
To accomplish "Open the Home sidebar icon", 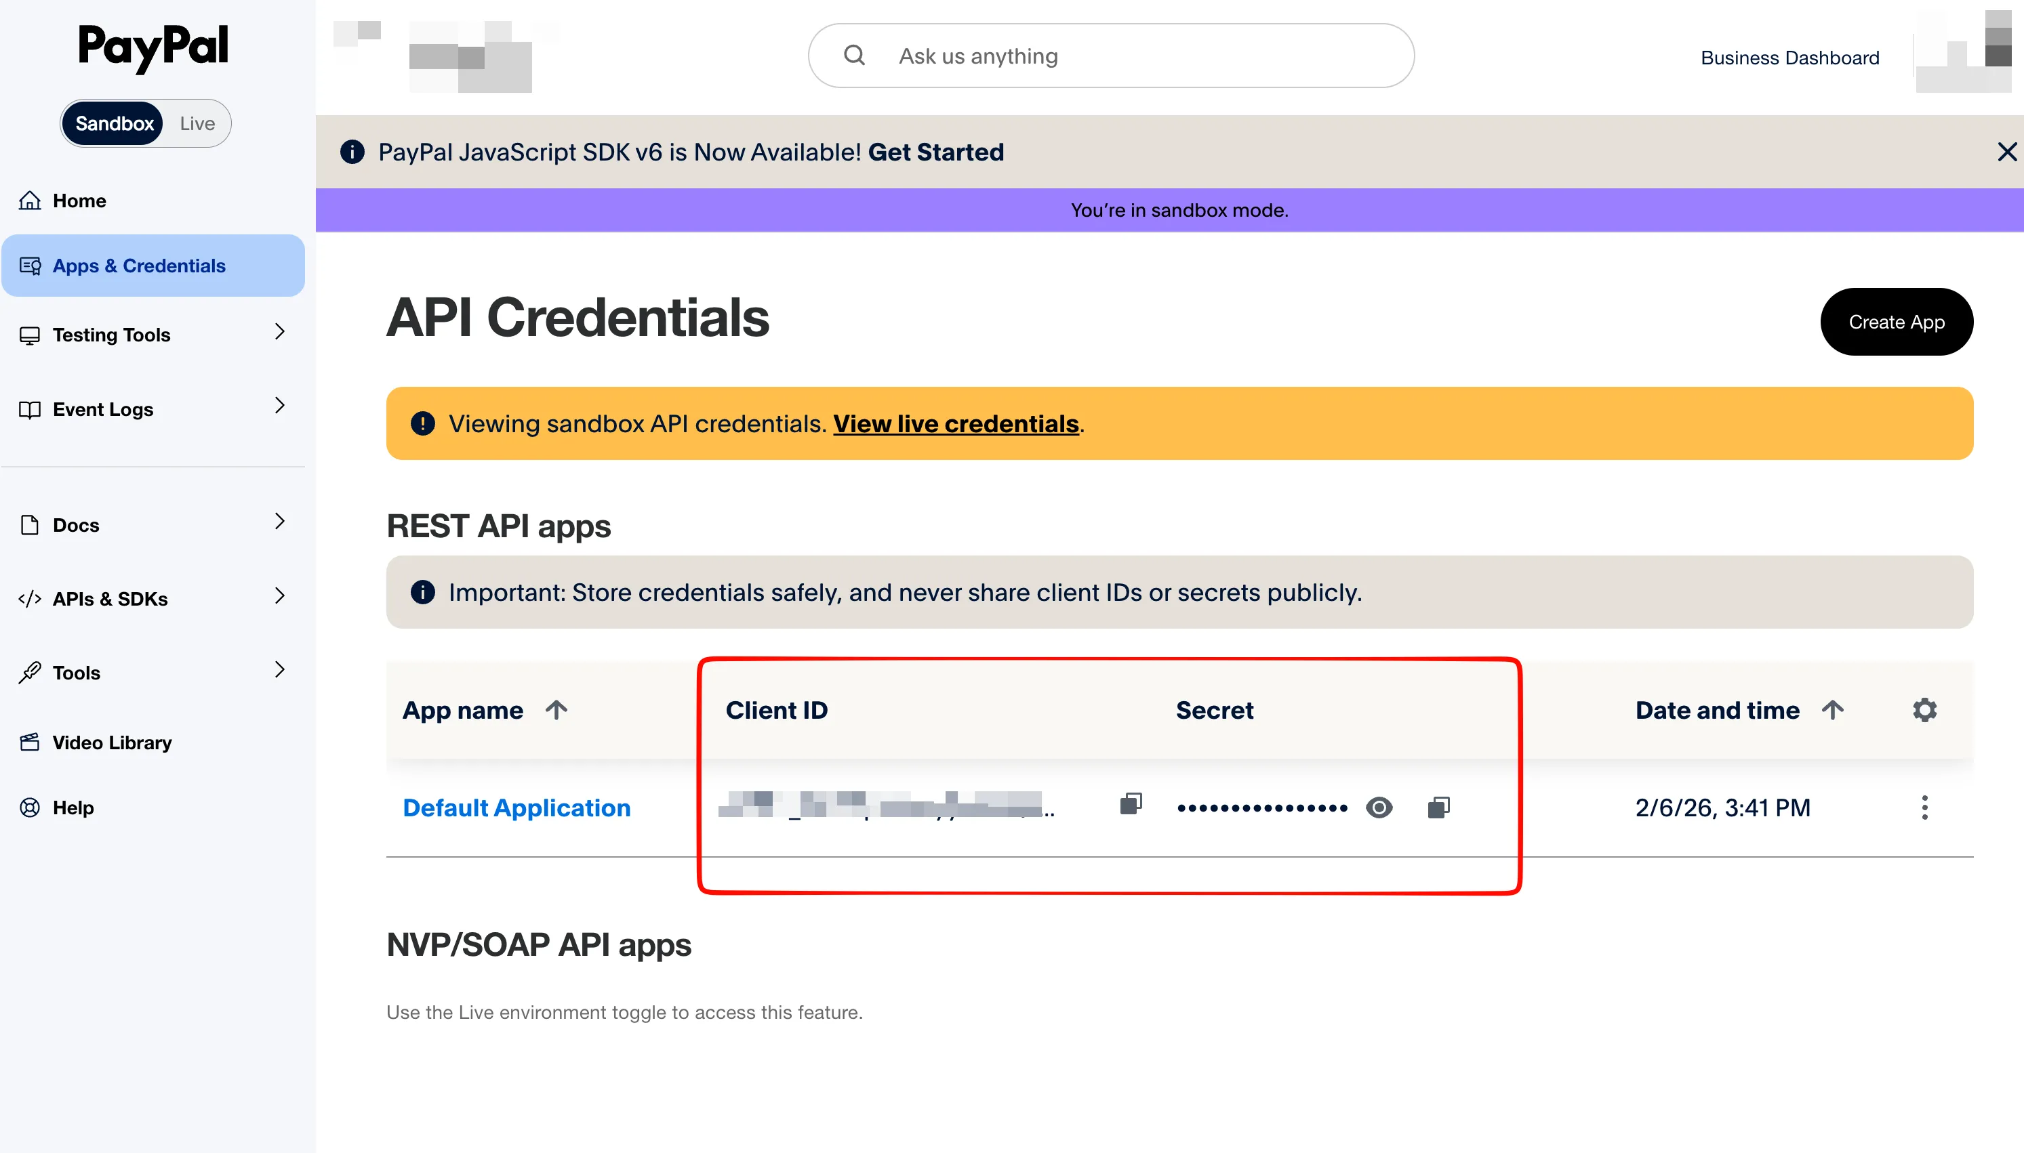I will (29, 201).
